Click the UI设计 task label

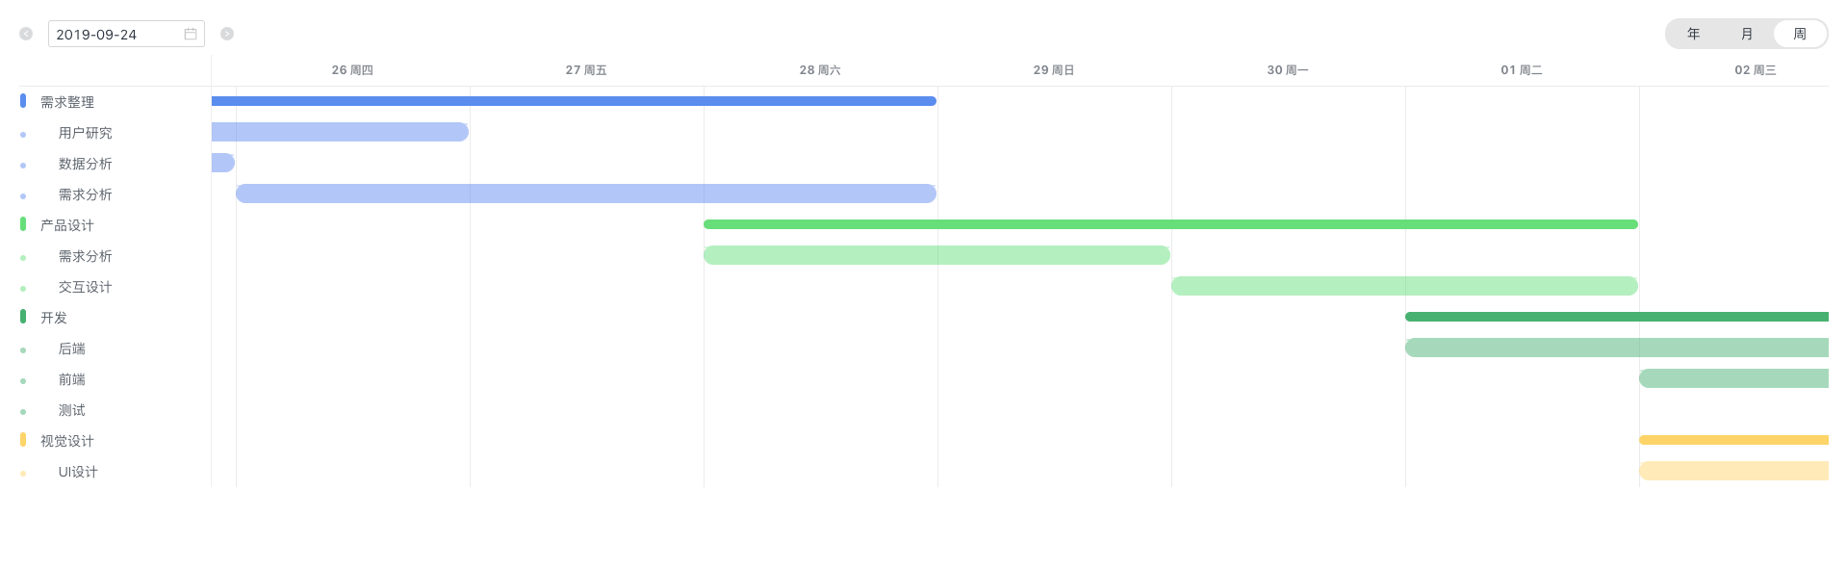pyautogui.click(x=78, y=472)
